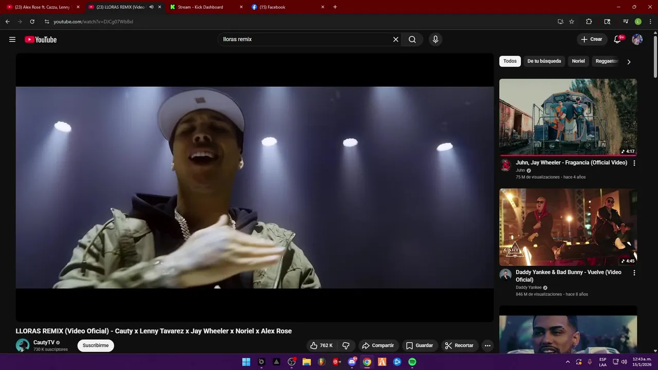Open the Daddy Yankee channel avatar

click(x=506, y=275)
